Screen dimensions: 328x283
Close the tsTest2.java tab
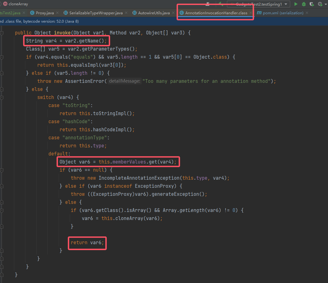click(24, 13)
